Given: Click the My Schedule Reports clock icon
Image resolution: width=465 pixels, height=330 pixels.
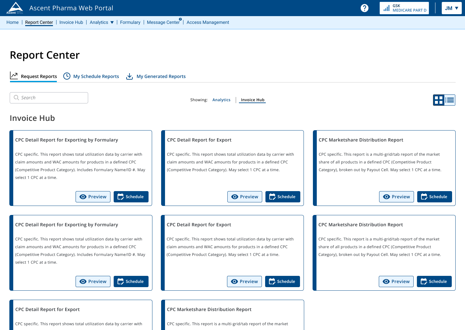Looking at the screenshot, I should [x=67, y=76].
